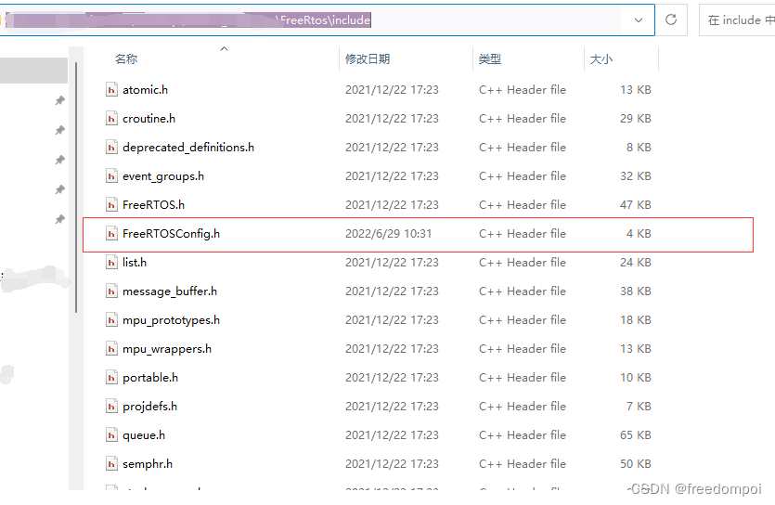Click the FreeRTOS.h file icon
The image size is (775, 505).
(111, 205)
